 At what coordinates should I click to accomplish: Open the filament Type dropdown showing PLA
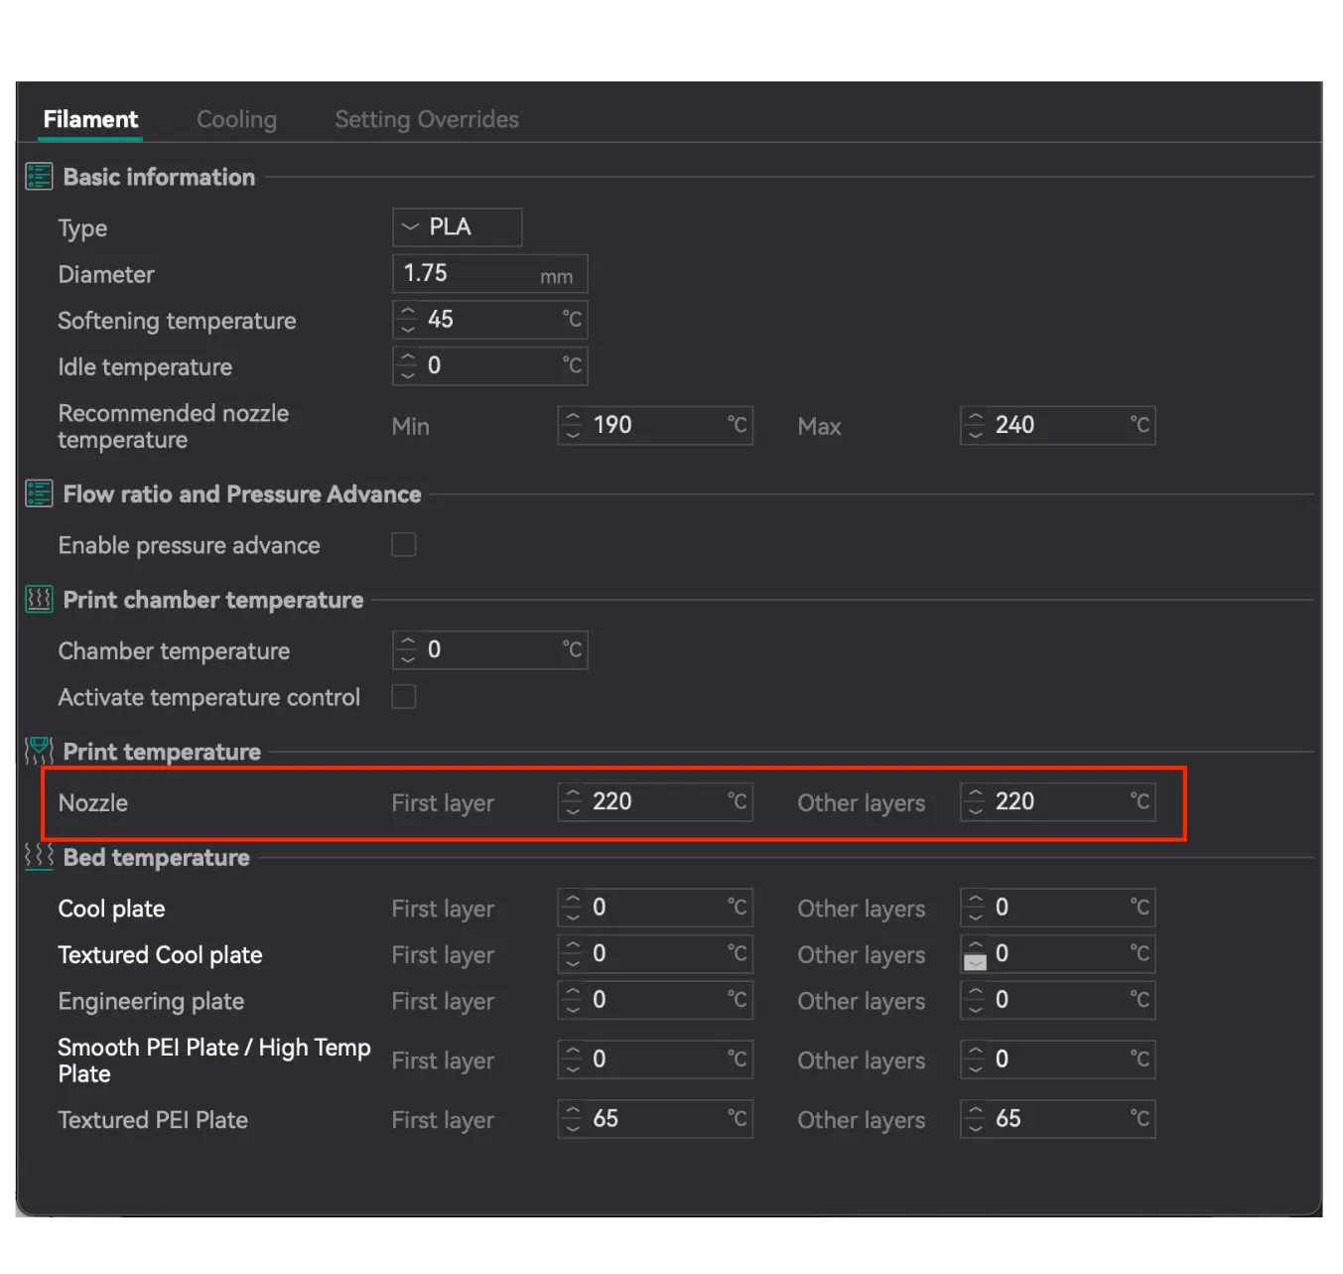pyautogui.click(x=458, y=227)
